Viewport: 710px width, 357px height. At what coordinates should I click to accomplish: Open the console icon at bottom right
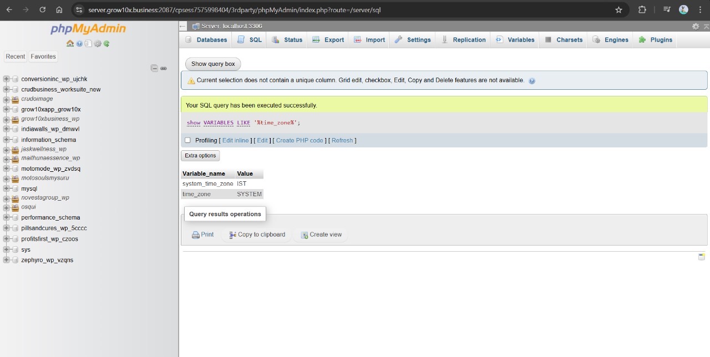pyautogui.click(x=702, y=257)
